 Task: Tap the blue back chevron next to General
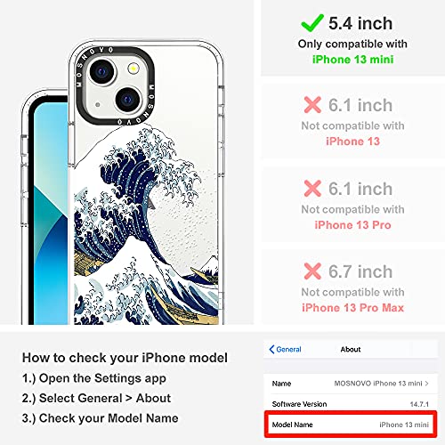point(271,349)
